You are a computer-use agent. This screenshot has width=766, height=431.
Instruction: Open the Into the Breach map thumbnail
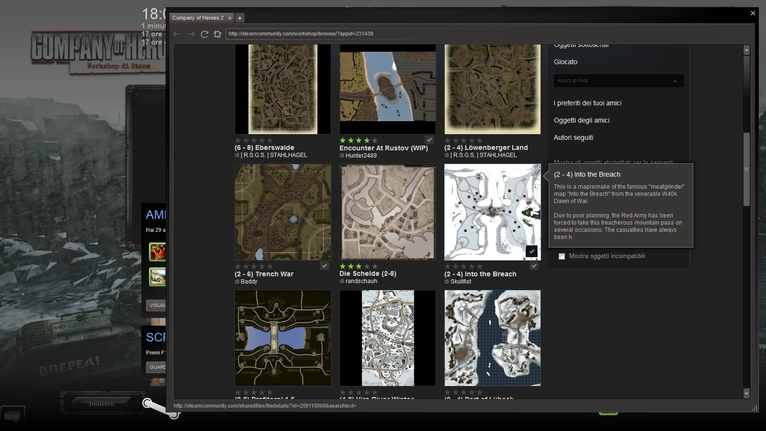point(493,212)
